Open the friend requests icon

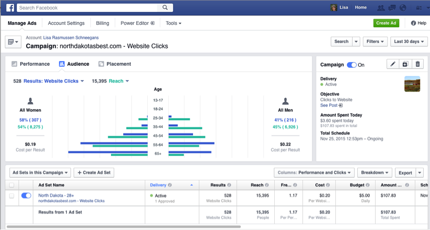pos(381,8)
